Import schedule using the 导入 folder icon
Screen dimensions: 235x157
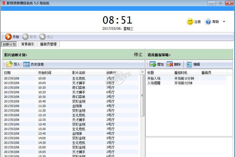pos(9,64)
